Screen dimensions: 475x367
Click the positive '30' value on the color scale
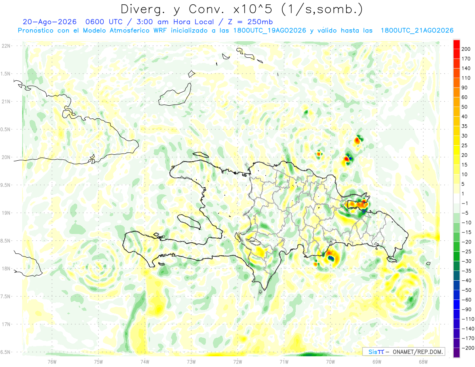coord(465,136)
